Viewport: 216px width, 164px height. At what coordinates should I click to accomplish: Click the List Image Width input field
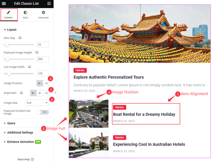pos(42,74)
